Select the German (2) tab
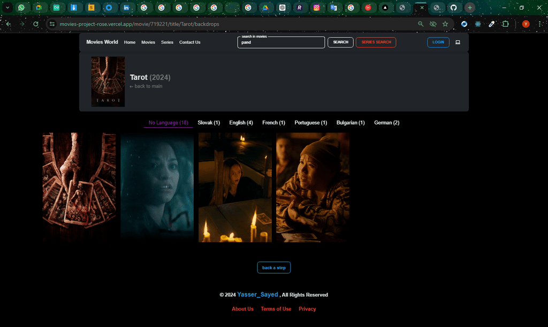 (386, 122)
